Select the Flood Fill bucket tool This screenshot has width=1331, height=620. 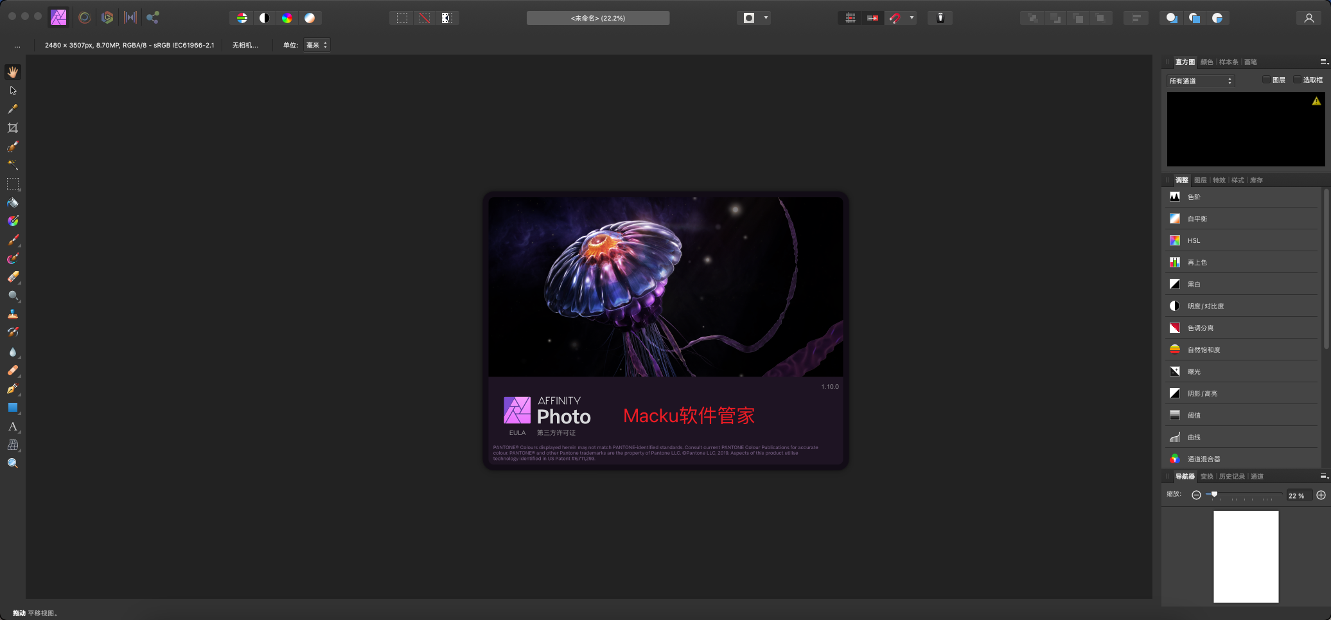pos(13,202)
